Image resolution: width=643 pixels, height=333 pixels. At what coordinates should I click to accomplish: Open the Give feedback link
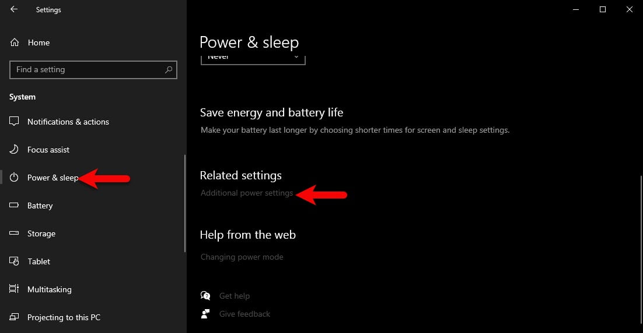[x=244, y=314]
